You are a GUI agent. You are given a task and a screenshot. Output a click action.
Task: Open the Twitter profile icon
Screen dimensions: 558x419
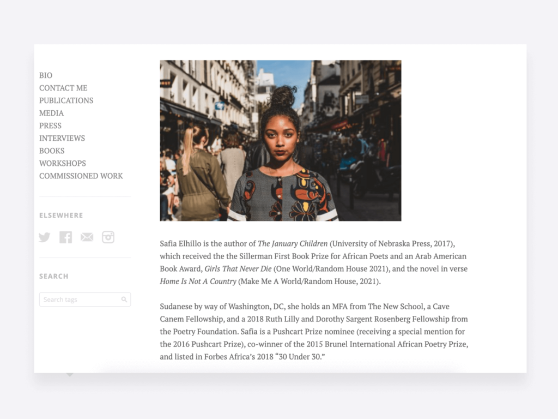[45, 237]
